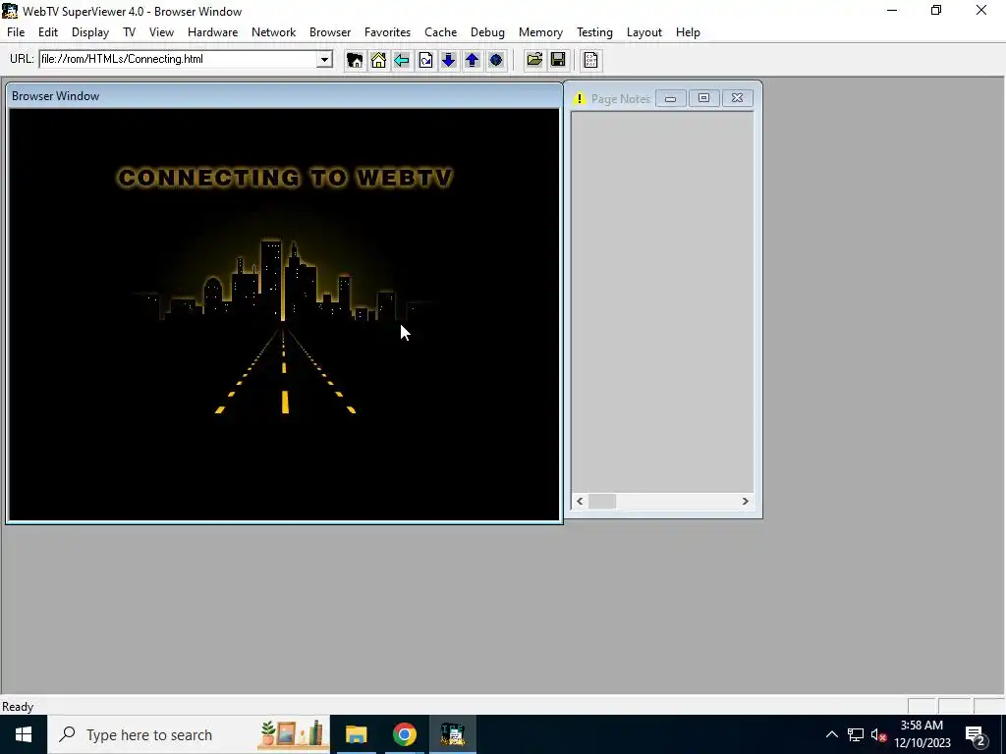1006x754 pixels.
Task: Open the Memory menu
Action: click(x=540, y=32)
